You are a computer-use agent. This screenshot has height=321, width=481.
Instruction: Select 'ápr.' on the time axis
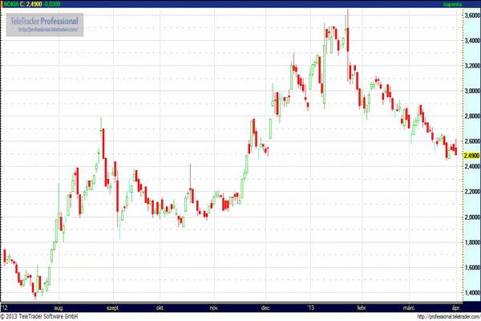454,307
